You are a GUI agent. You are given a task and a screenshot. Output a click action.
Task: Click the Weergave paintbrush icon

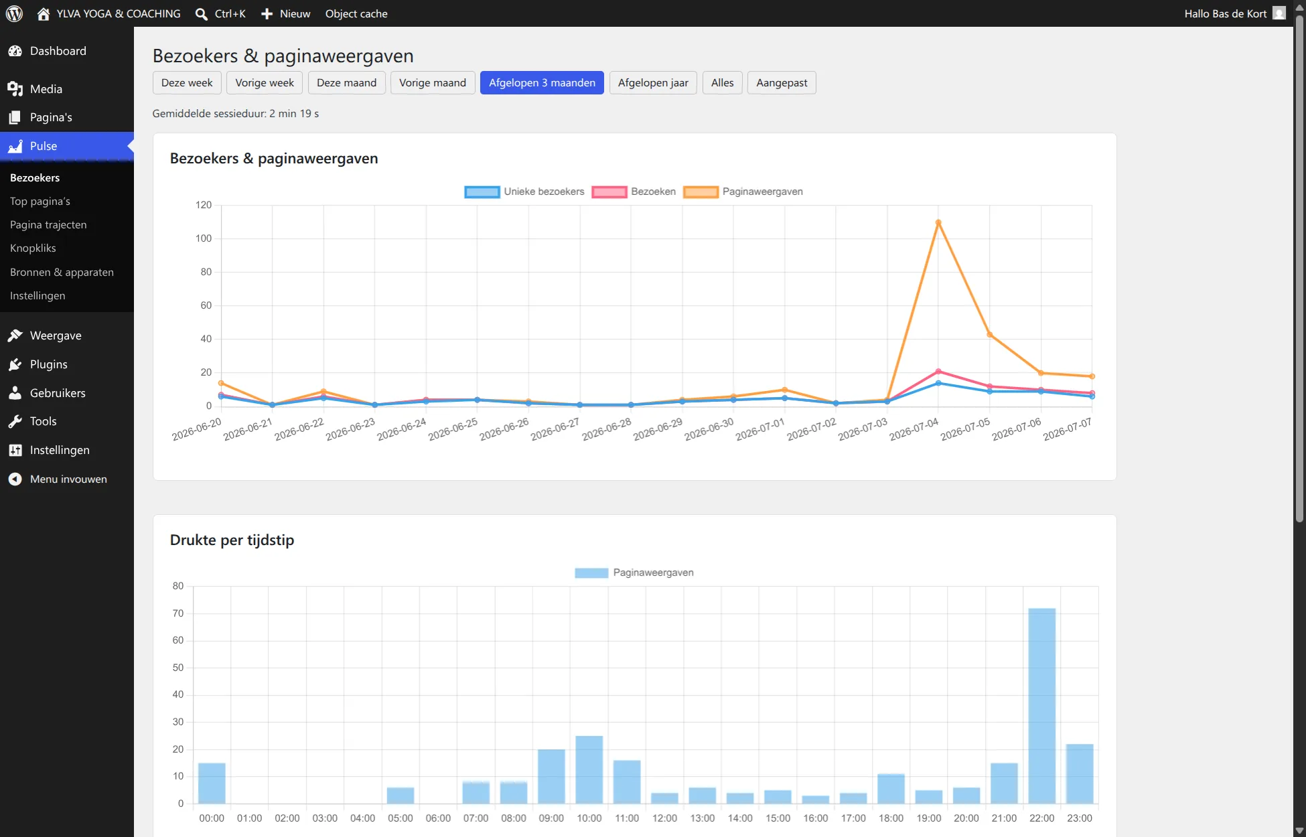pyautogui.click(x=15, y=335)
